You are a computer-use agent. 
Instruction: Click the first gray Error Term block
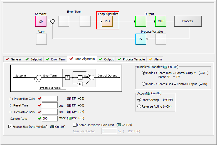(x=64, y=21)
